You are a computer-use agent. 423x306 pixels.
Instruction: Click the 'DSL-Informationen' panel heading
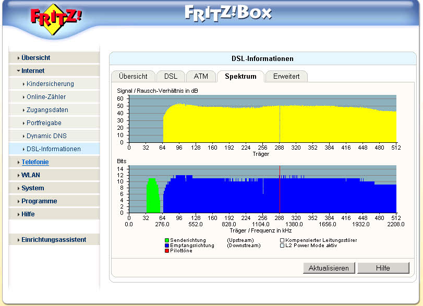[x=262, y=58]
